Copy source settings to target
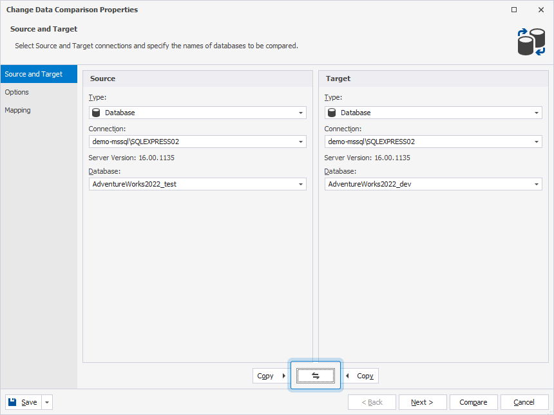Image resolution: width=554 pixels, height=415 pixels. click(x=271, y=376)
